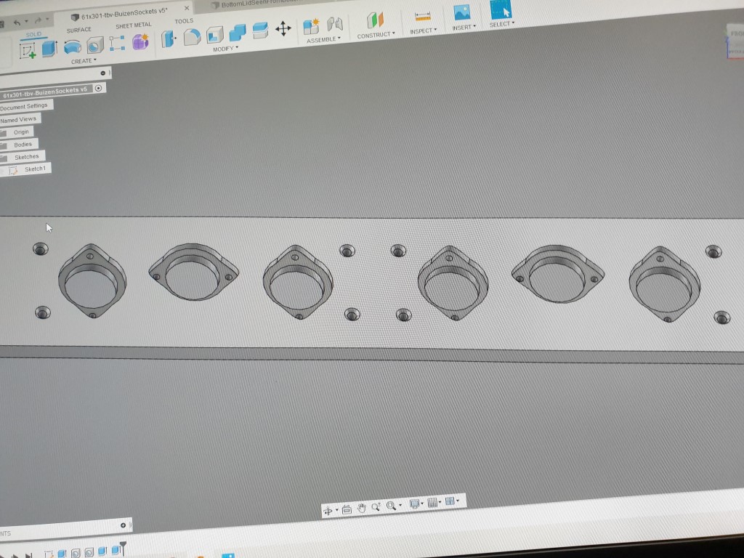The image size is (744, 558).
Task: Select Named Views in browser
Action: tap(18, 120)
